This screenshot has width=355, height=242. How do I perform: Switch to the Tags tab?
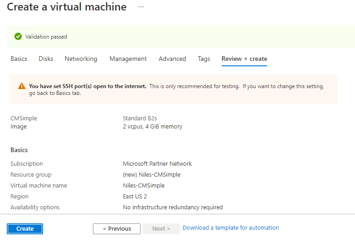click(x=204, y=59)
